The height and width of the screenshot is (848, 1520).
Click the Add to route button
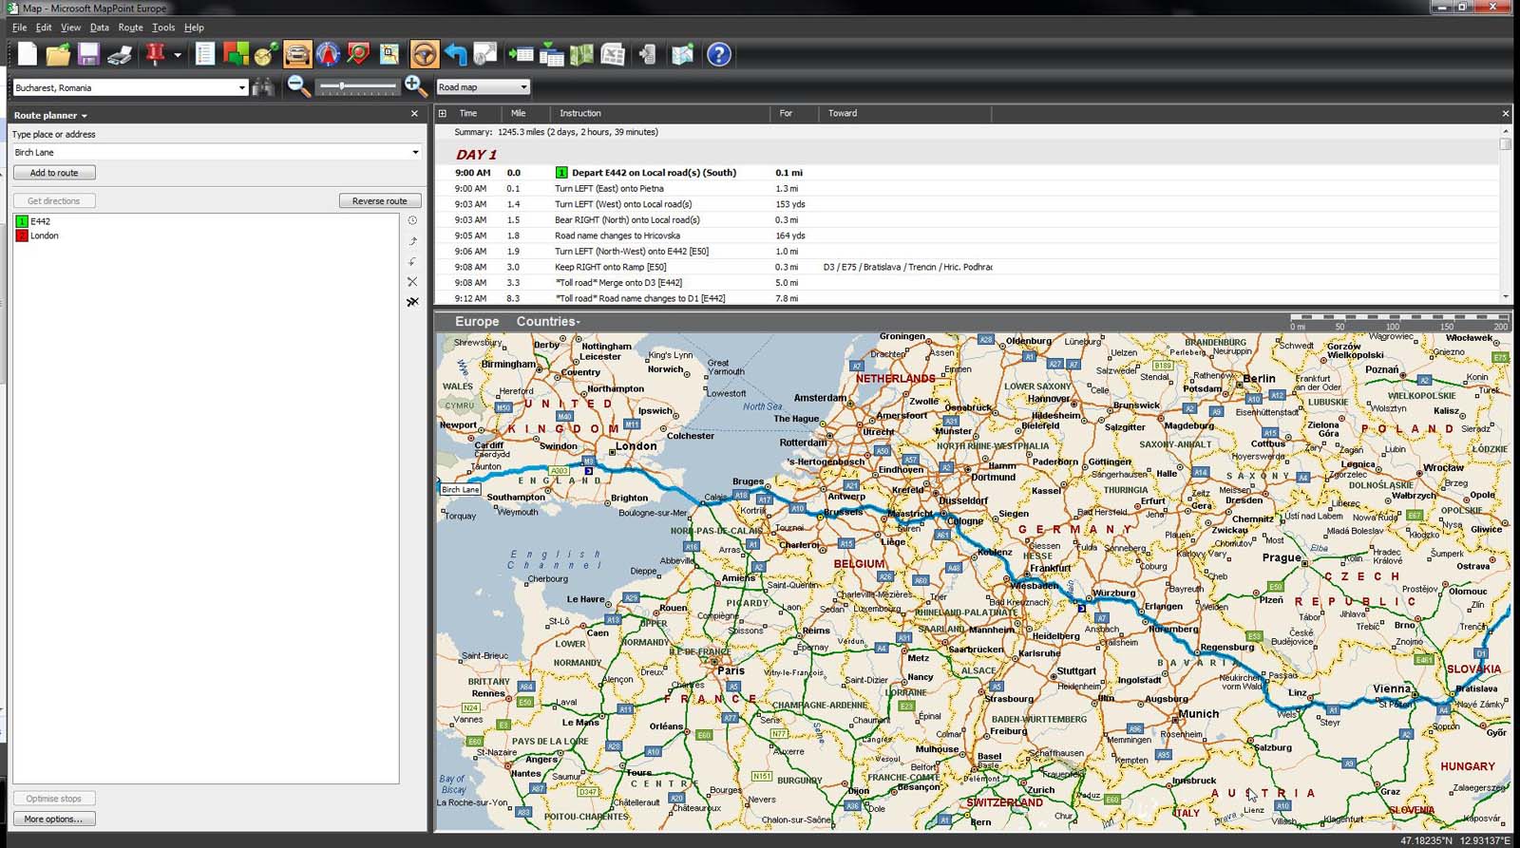[x=54, y=173]
